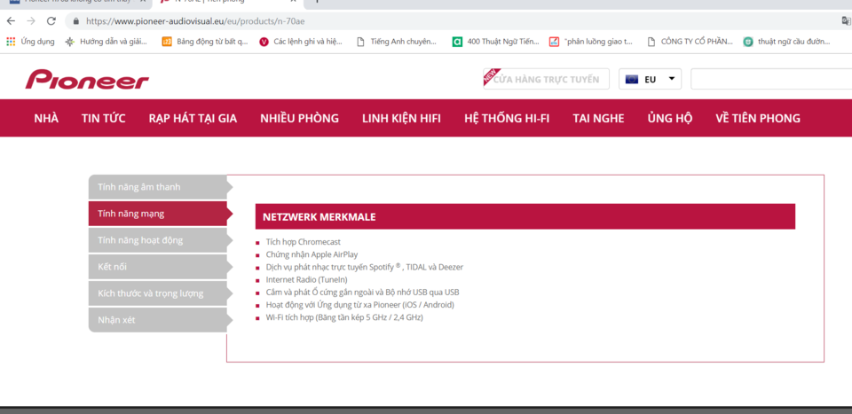Open the Bảng động từ bất q... bookmark
852x414 pixels.
pyautogui.click(x=205, y=42)
